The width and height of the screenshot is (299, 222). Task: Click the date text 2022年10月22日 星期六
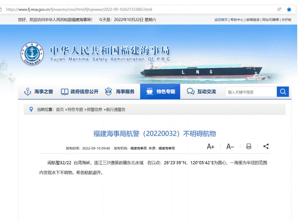click(135, 20)
